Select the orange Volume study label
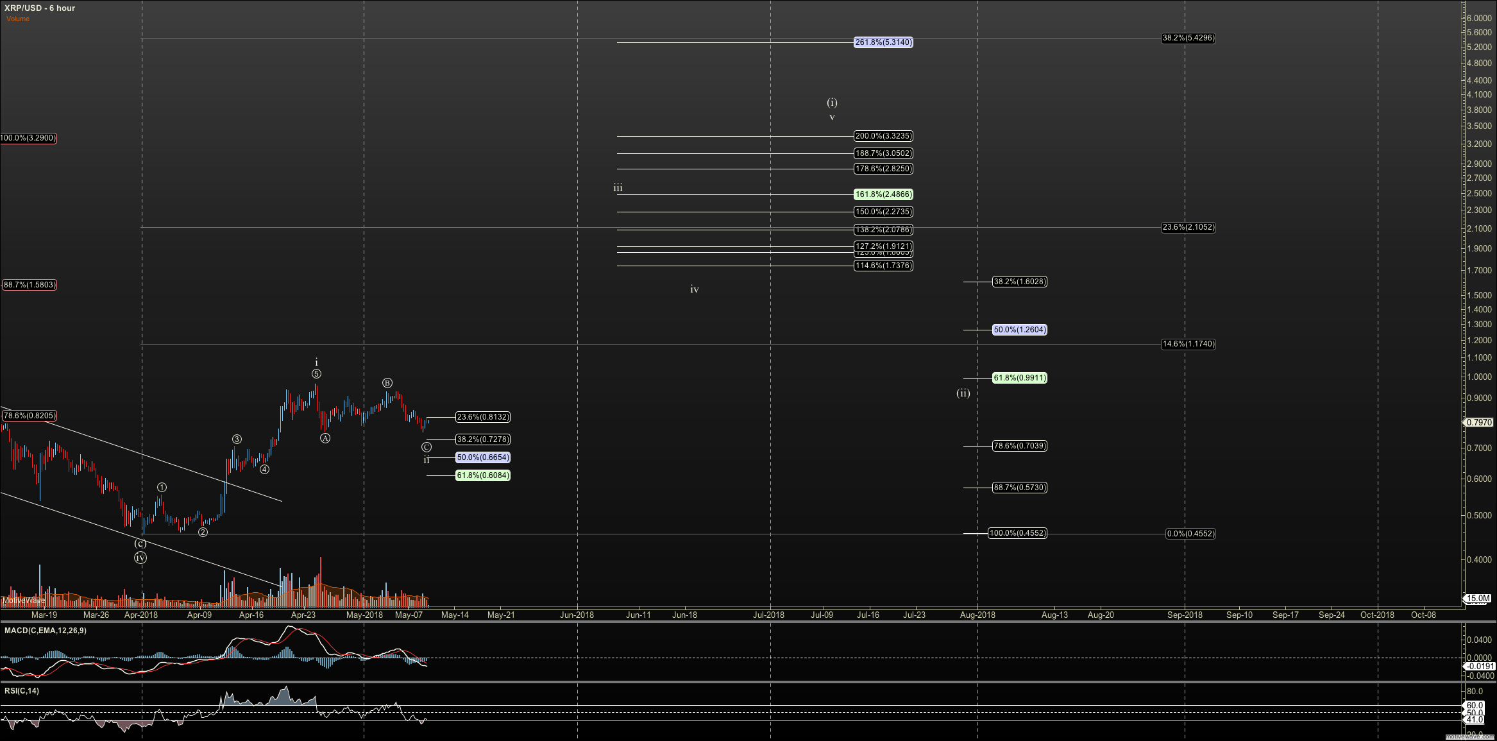The height and width of the screenshot is (741, 1497). point(18,19)
